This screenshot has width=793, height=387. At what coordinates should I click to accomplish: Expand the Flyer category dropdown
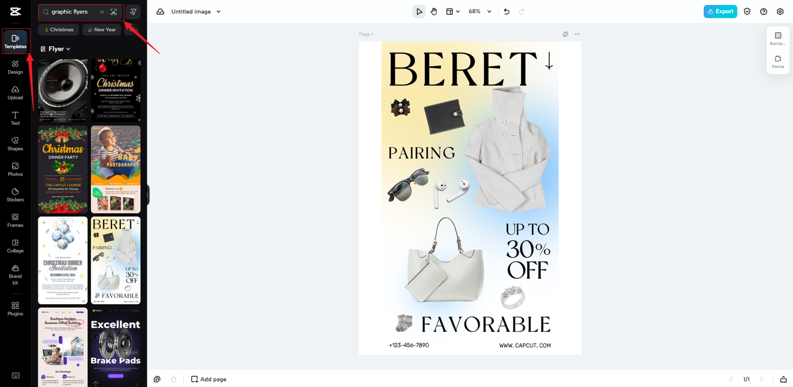pos(55,49)
